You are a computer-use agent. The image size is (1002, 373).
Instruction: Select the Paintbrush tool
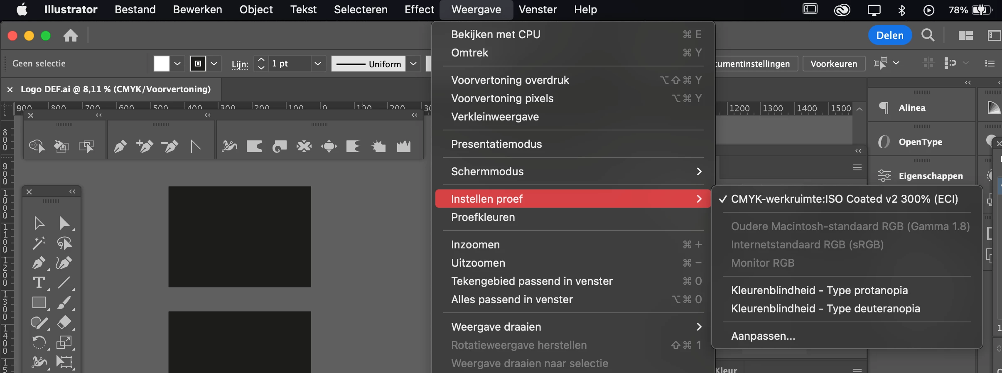(64, 302)
